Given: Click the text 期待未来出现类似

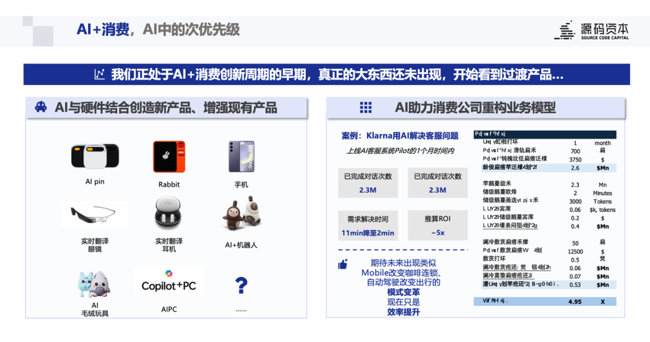Looking at the screenshot, I should tap(403, 263).
